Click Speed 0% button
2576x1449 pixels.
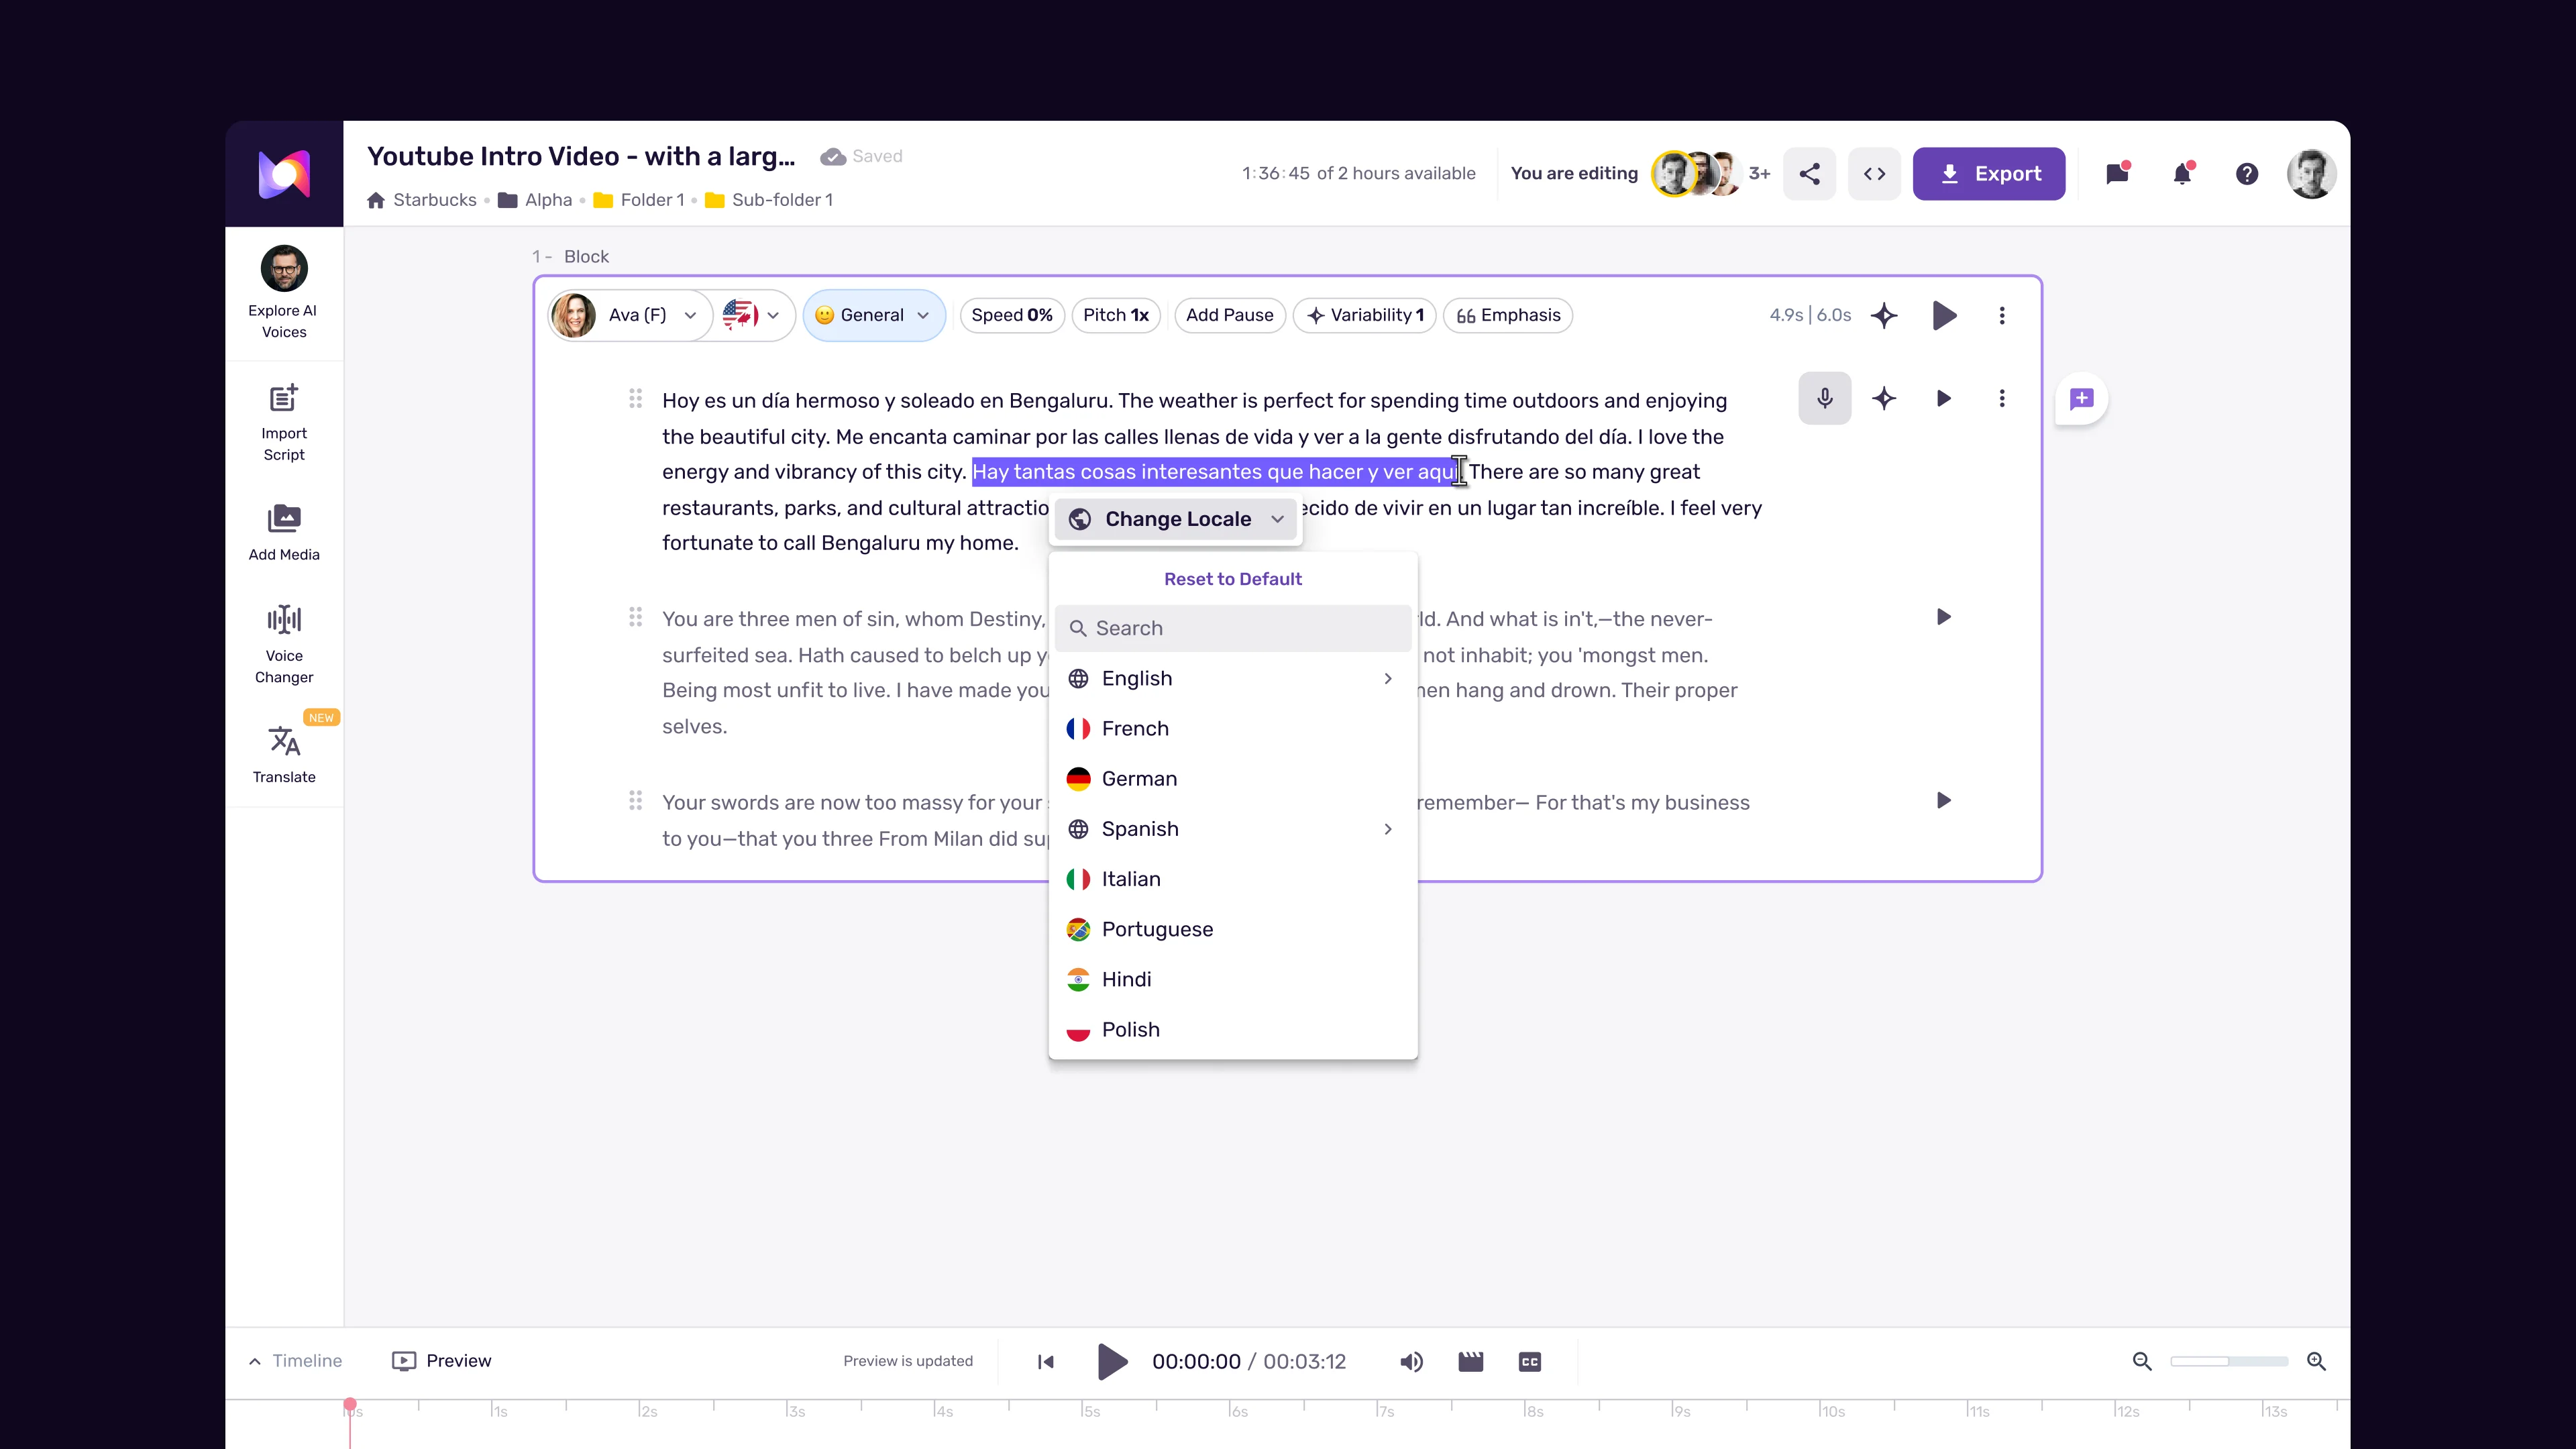pos(1012,316)
